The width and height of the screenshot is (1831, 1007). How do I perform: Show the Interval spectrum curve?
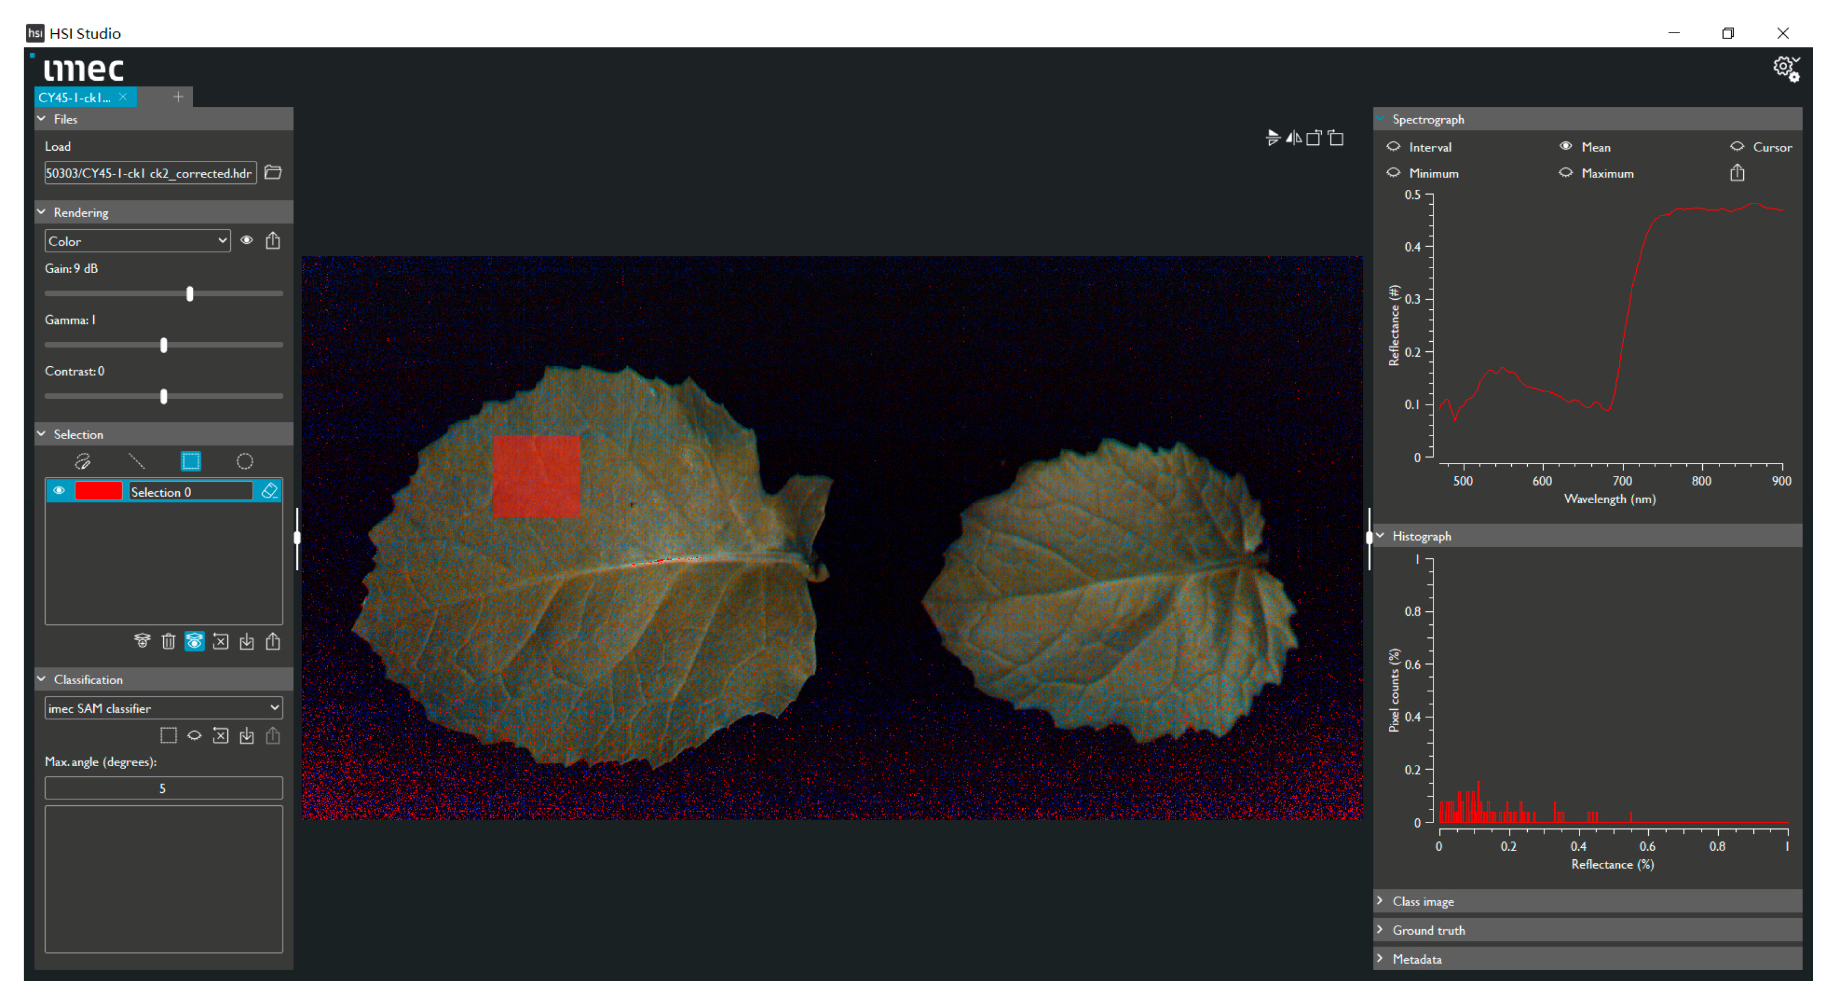click(x=1393, y=147)
